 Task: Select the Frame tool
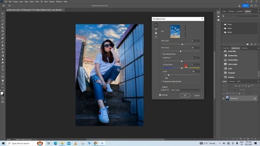pos(2,31)
